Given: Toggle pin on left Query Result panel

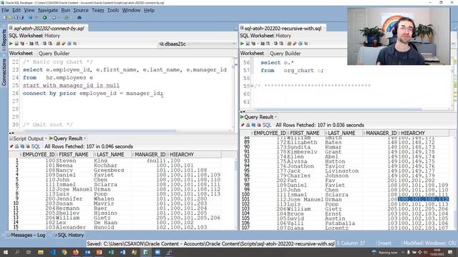Looking at the screenshot, I should (x=11, y=146).
